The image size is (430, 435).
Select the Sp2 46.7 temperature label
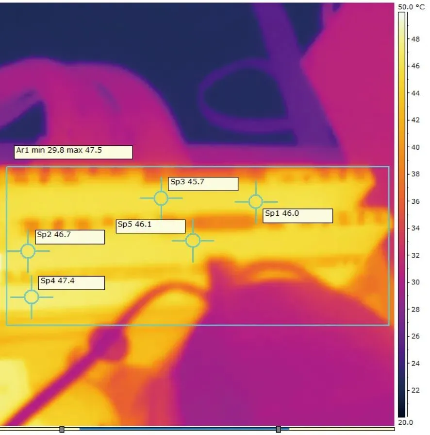click(70, 237)
